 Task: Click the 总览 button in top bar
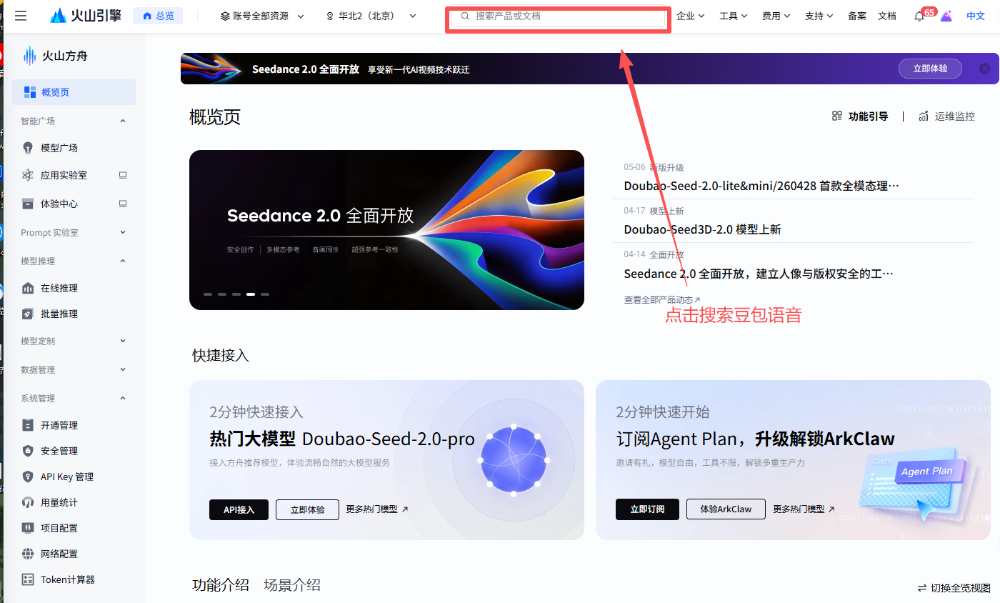tap(158, 16)
